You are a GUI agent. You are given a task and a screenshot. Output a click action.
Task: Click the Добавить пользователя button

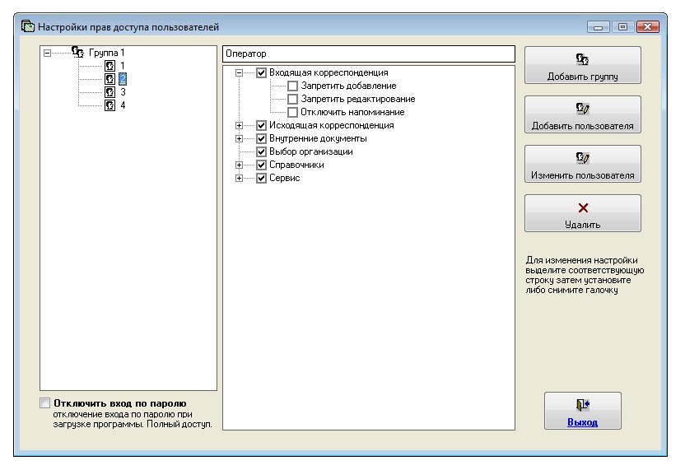tap(582, 114)
